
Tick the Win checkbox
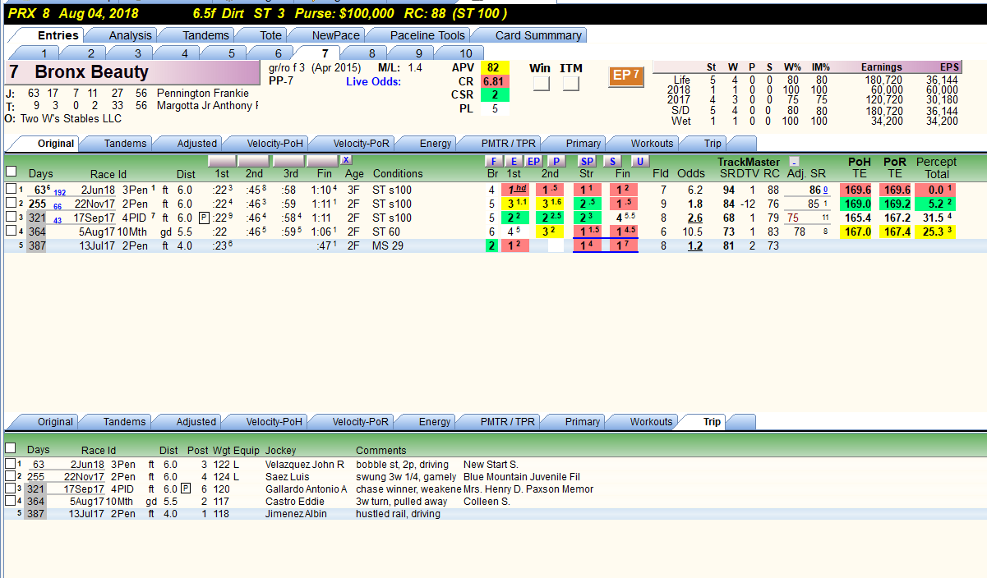[x=541, y=84]
